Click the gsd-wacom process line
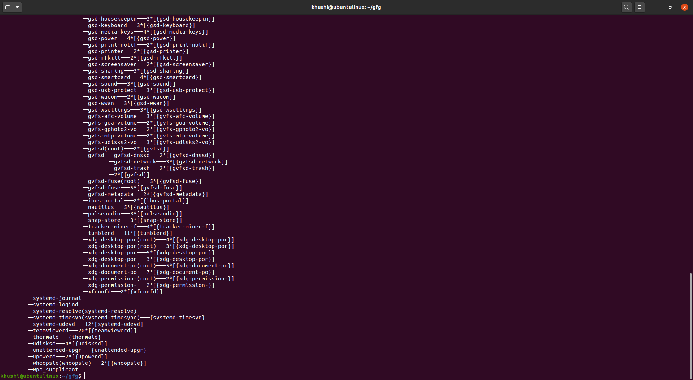This screenshot has height=380, width=693. point(132,97)
